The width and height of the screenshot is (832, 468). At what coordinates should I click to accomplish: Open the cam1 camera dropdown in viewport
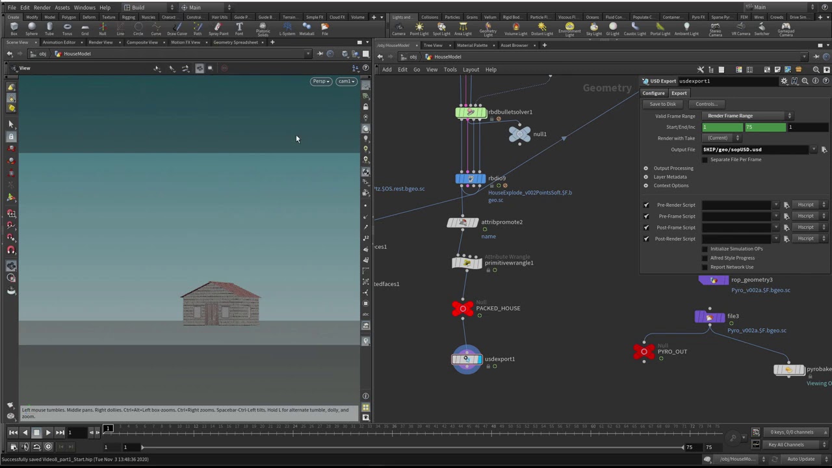coord(345,81)
